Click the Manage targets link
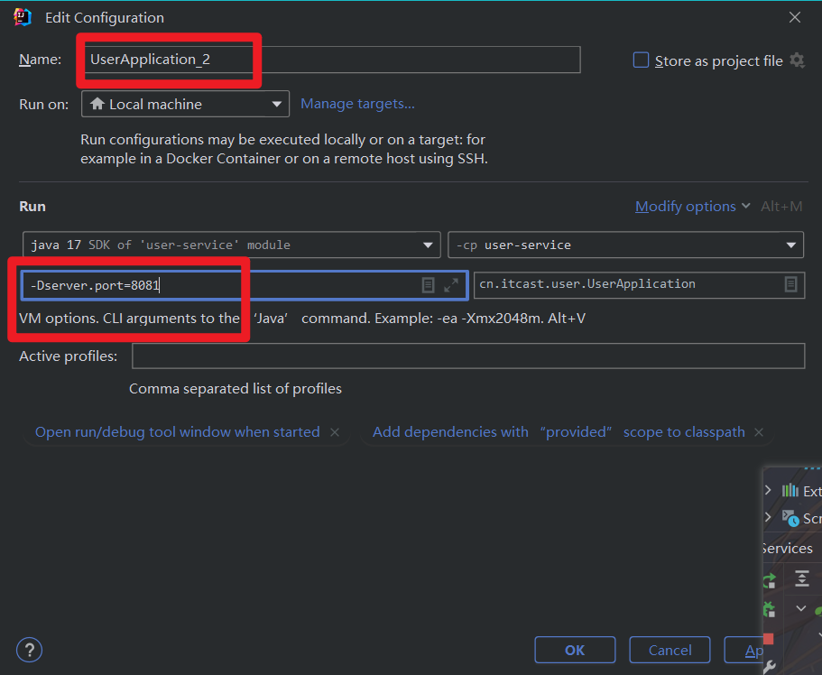Viewport: 822px width, 675px height. (x=357, y=104)
